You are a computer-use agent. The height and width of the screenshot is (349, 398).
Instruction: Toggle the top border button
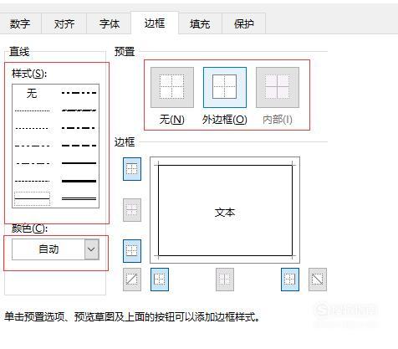tap(132, 169)
